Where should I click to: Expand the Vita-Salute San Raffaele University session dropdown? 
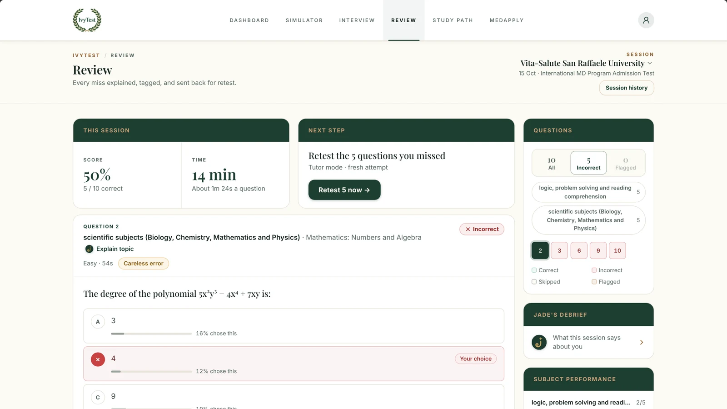(587, 63)
